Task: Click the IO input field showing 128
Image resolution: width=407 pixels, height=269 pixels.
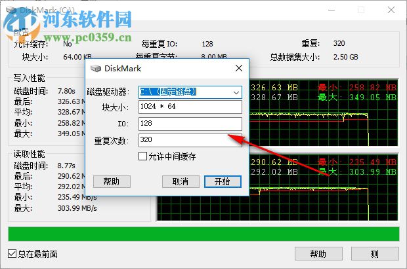Action: 190,124
